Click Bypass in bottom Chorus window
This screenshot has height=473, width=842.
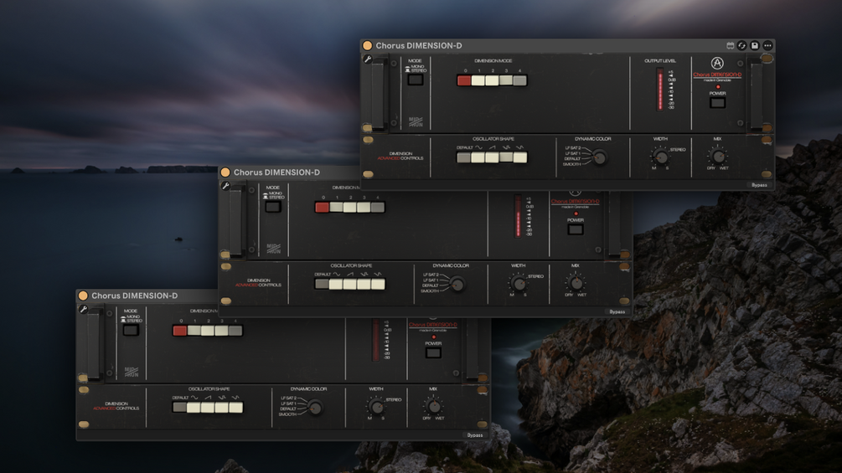point(475,435)
